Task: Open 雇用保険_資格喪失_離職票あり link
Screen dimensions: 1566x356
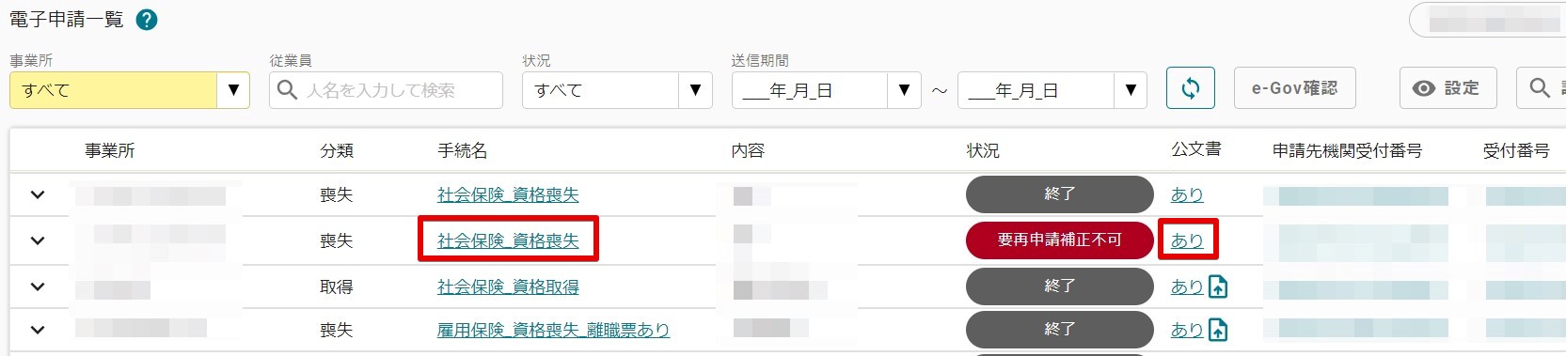Action: [x=553, y=330]
